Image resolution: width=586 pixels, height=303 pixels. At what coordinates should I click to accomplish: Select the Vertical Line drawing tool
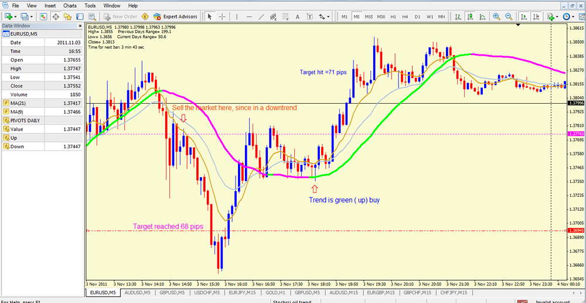coord(237,16)
